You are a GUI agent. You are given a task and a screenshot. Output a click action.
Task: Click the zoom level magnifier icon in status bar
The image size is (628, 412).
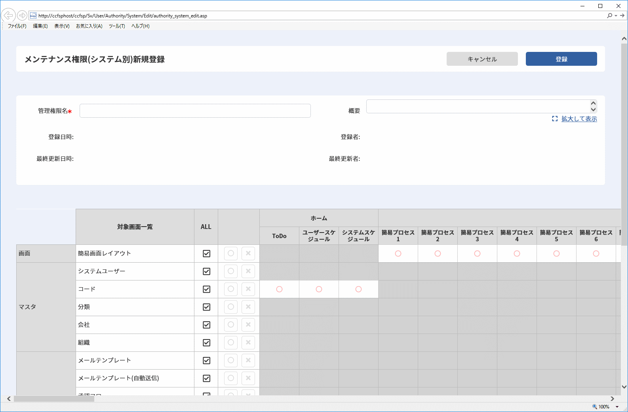594,406
